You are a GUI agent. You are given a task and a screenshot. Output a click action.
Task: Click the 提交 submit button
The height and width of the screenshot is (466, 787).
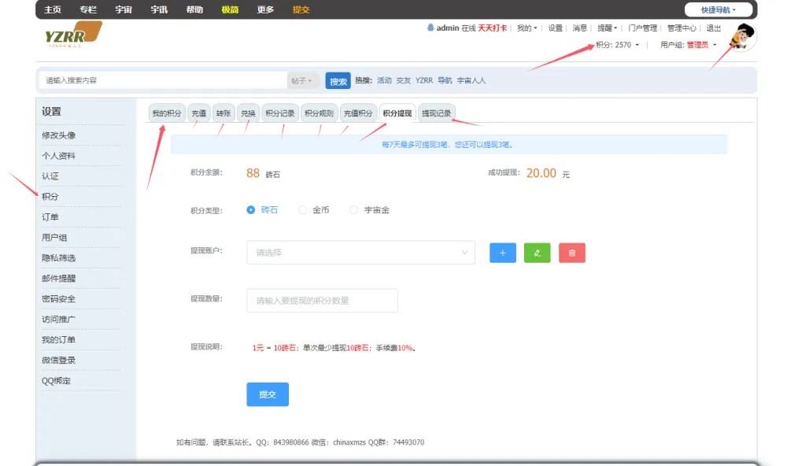coord(267,394)
